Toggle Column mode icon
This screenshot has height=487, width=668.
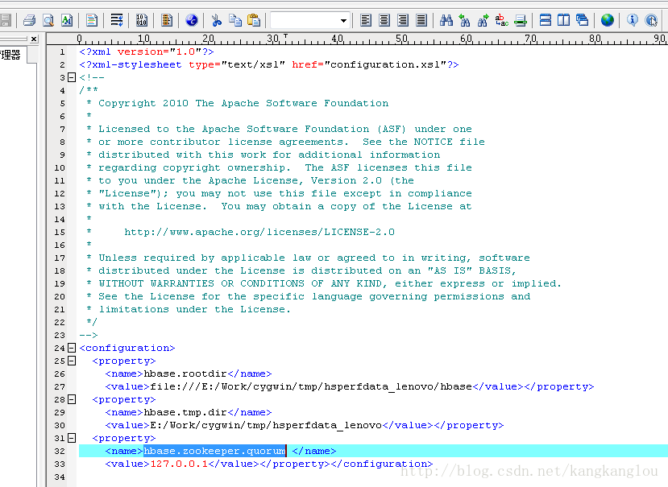point(167,20)
